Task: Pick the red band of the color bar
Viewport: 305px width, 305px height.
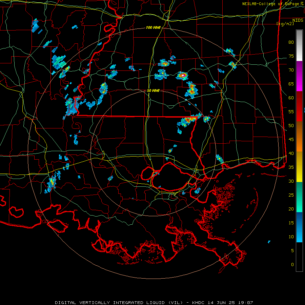Action: [x=299, y=107]
